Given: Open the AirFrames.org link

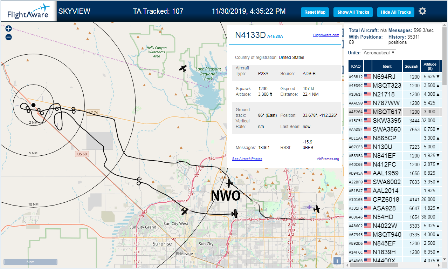Looking at the screenshot, I should [x=328, y=159].
